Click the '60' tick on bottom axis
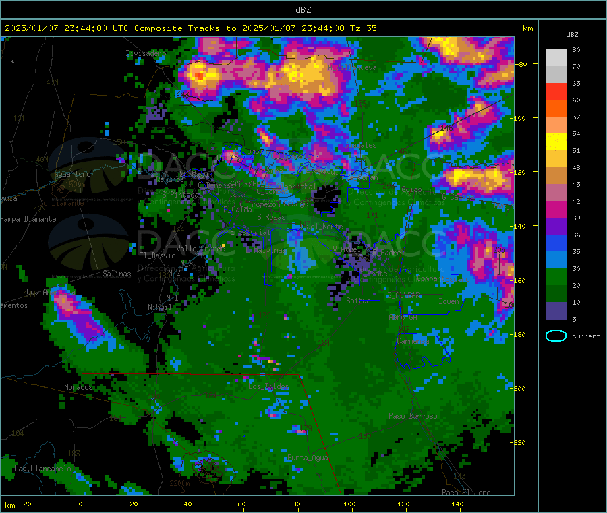Viewport: 607px width, 513px height. click(x=241, y=504)
